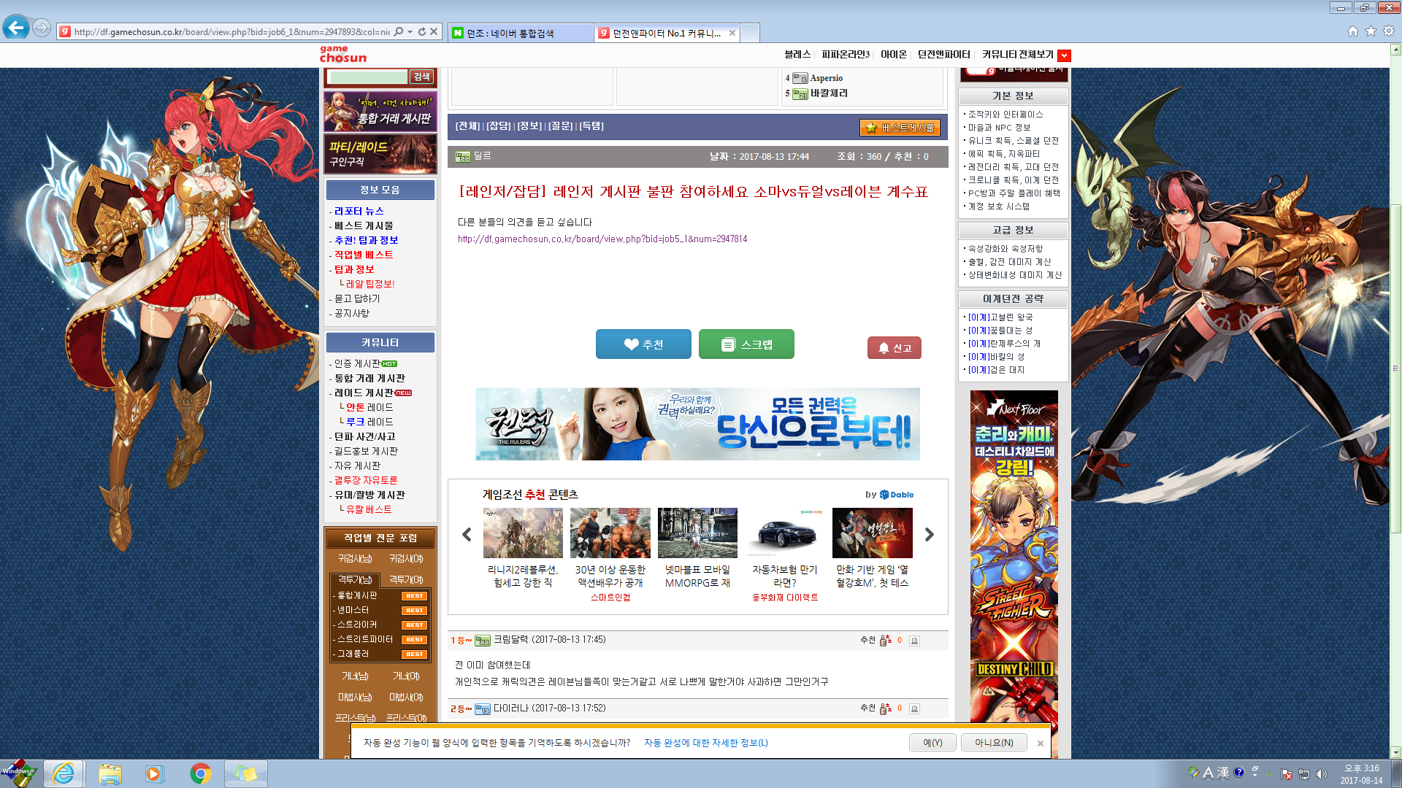Switch to the 네이버 통합검색 browser tab
Image resolution: width=1402 pixels, height=788 pixels.
click(519, 33)
